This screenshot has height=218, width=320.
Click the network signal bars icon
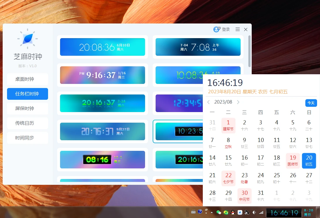tap(261, 212)
